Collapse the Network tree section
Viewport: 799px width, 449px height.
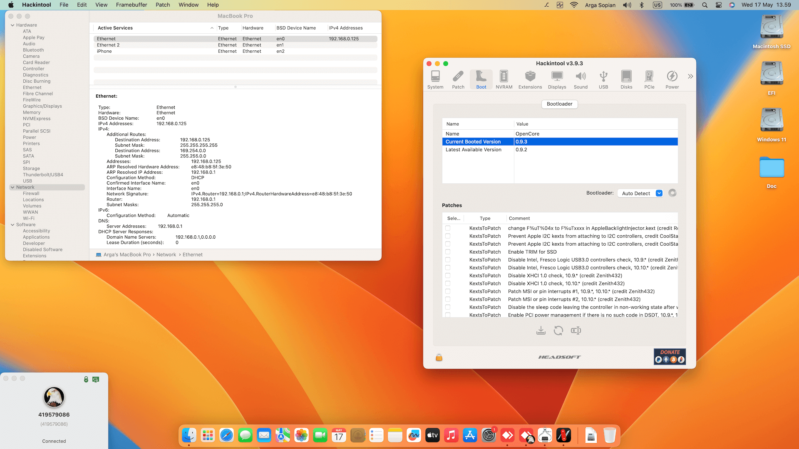[x=12, y=187]
